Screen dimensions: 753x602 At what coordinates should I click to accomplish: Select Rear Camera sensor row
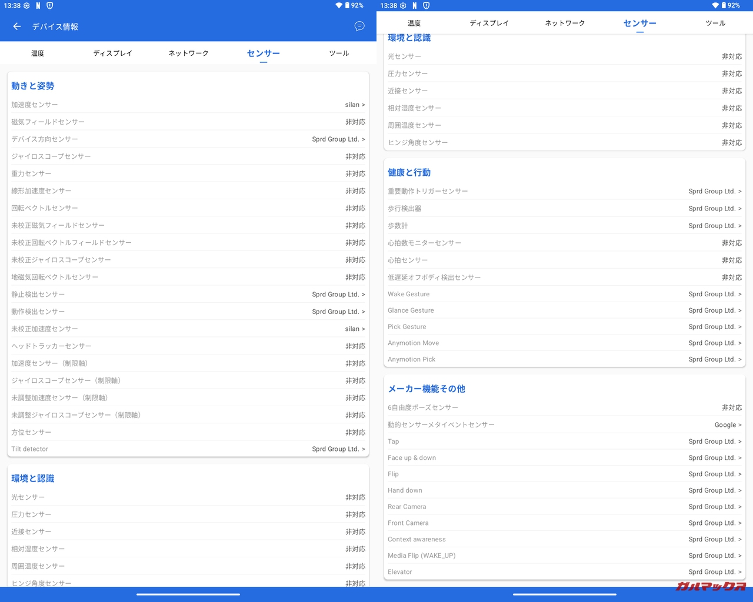565,507
